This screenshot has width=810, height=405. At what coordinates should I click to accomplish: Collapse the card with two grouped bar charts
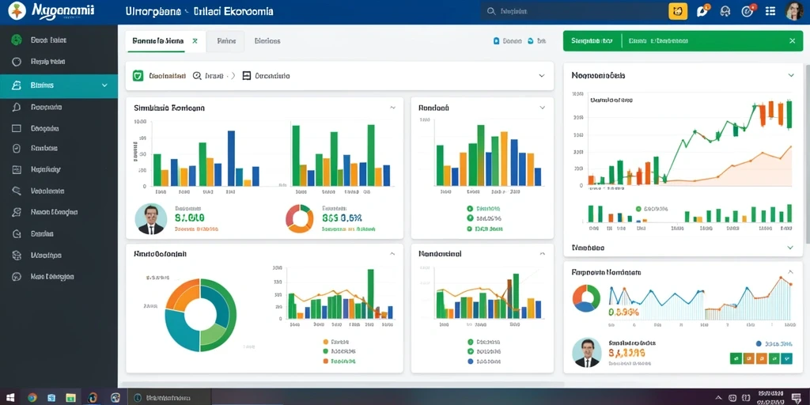[x=392, y=108]
